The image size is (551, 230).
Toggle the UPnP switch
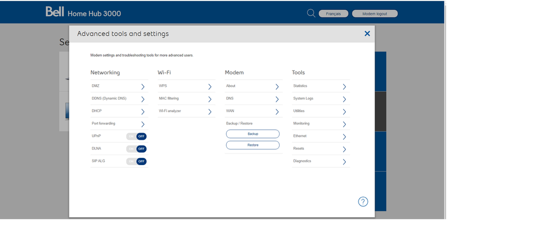[x=136, y=136]
